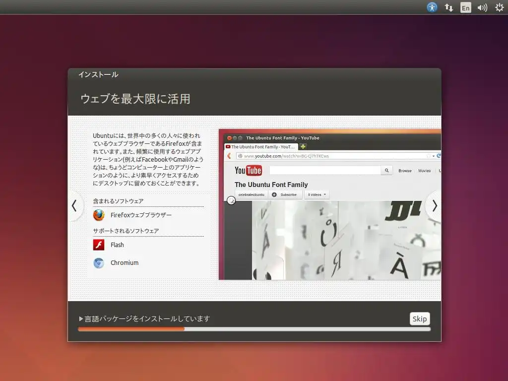
Task: Click the 'Chromium' text label
Action: pyautogui.click(x=125, y=263)
